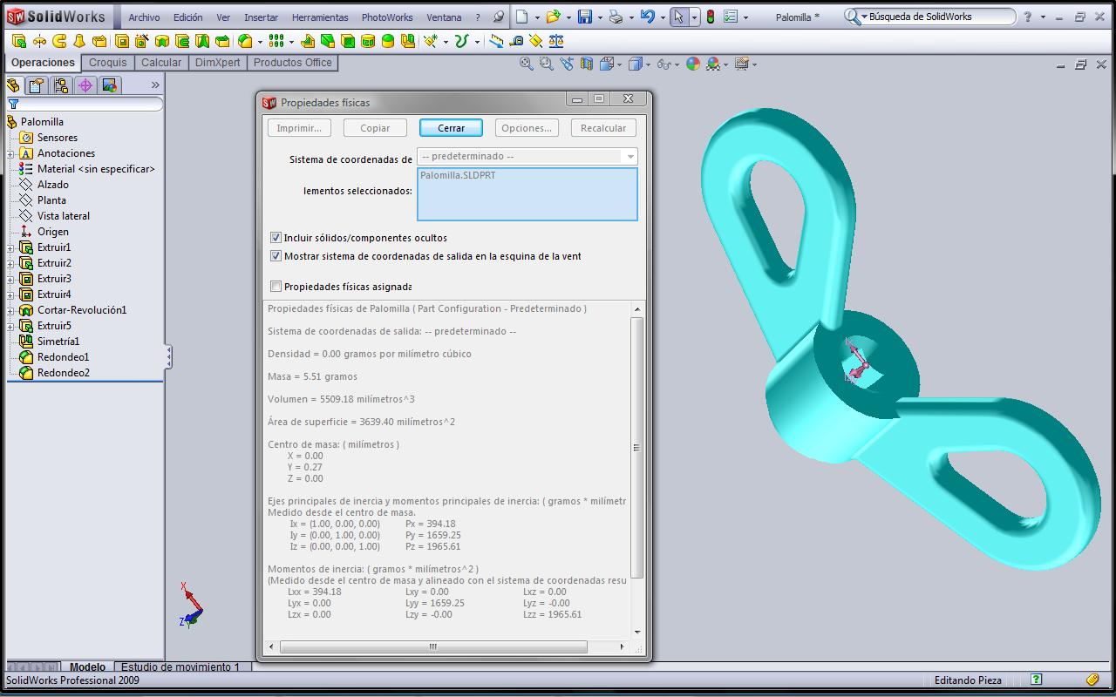Expand the Cortar-Revolución1 feature node
The width and height of the screenshot is (1116, 697).
coord(10,310)
